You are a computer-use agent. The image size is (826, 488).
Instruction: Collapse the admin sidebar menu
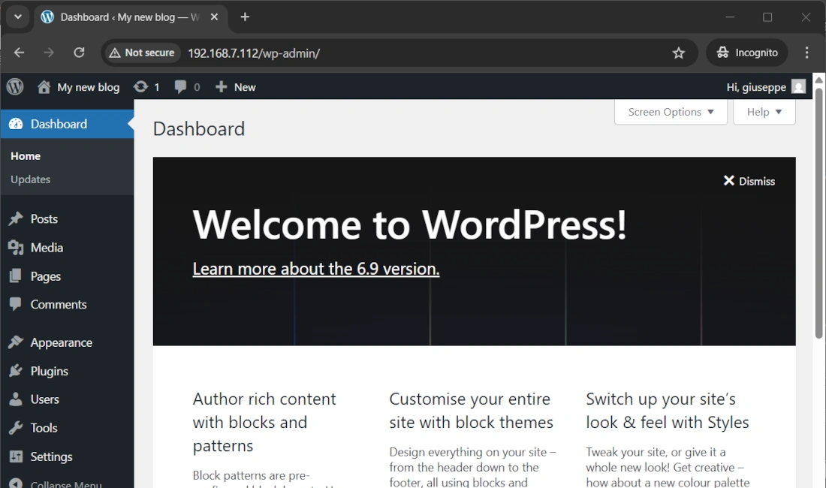click(x=56, y=484)
